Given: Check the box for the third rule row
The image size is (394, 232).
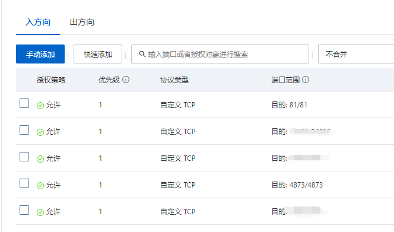Looking at the screenshot, I should (x=24, y=157).
